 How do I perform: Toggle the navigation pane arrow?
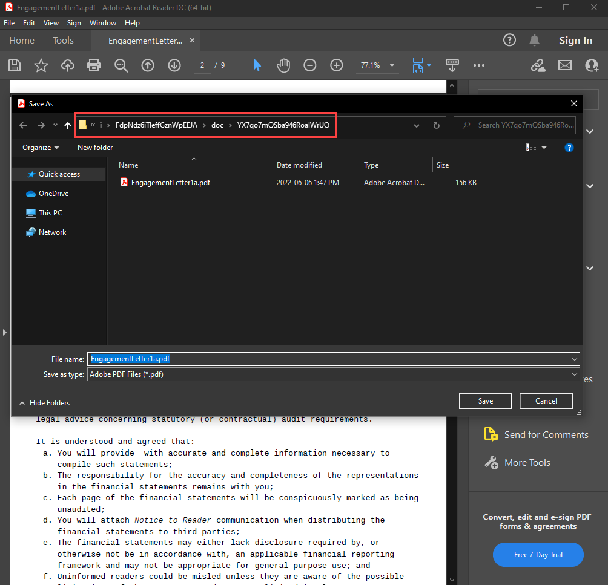pos(4,332)
